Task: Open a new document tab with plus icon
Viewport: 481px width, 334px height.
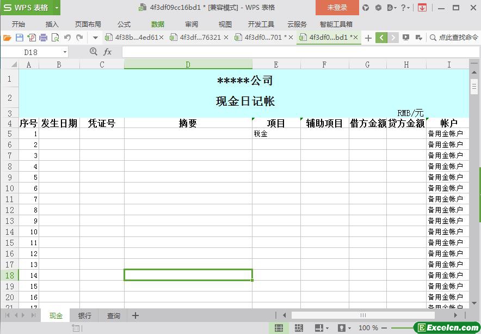Action: click(368, 38)
